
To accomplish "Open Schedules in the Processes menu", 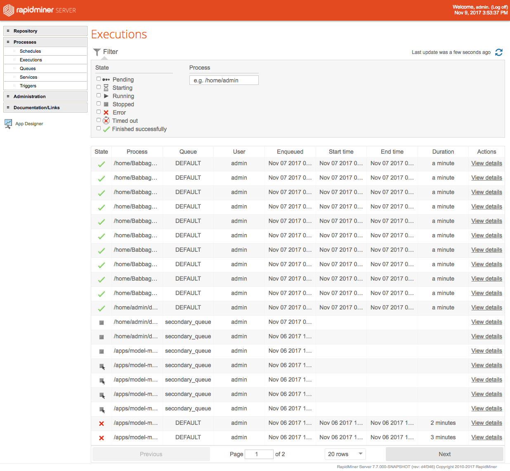I will pyautogui.click(x=31, y=51).
